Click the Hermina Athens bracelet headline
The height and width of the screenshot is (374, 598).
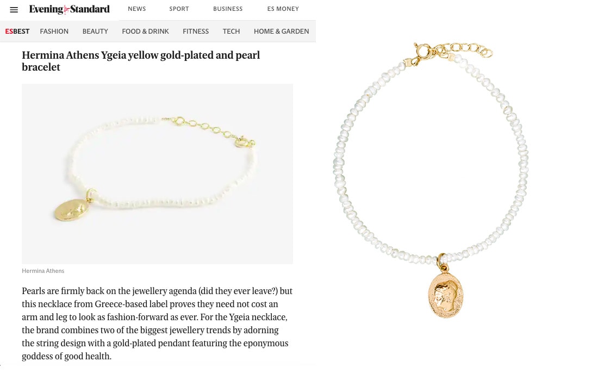point(141,61)
